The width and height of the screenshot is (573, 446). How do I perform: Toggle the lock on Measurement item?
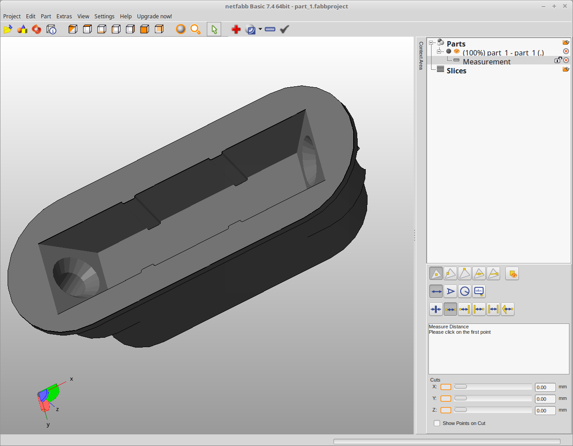558,60
